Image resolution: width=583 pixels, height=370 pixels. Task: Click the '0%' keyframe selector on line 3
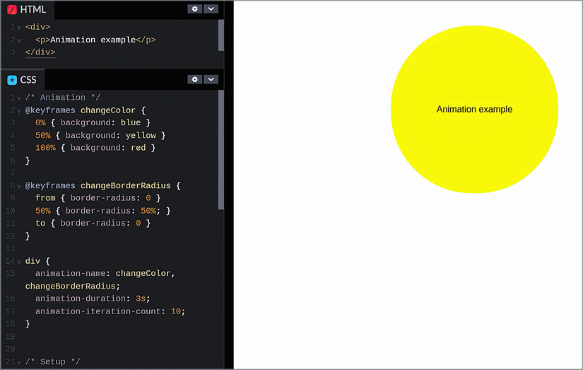click(40, 122)
